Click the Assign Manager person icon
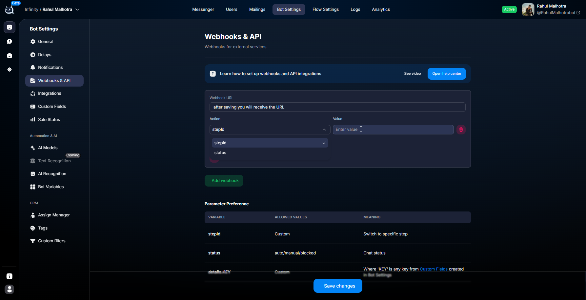Image resolution: width=586 pixels, height=300 pixels. (33, 215)
